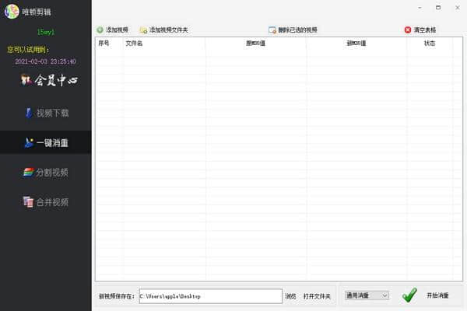Click the save path input field
The image size is (467, 311).
[x=211, y=296]
